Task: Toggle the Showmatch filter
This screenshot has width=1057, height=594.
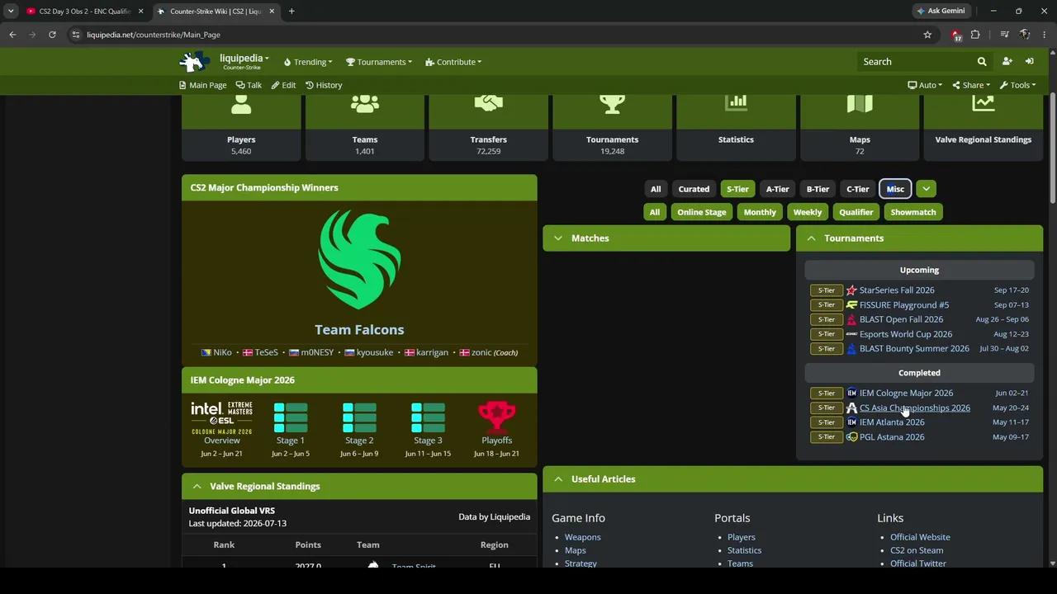Action: (x=913, y=212)
